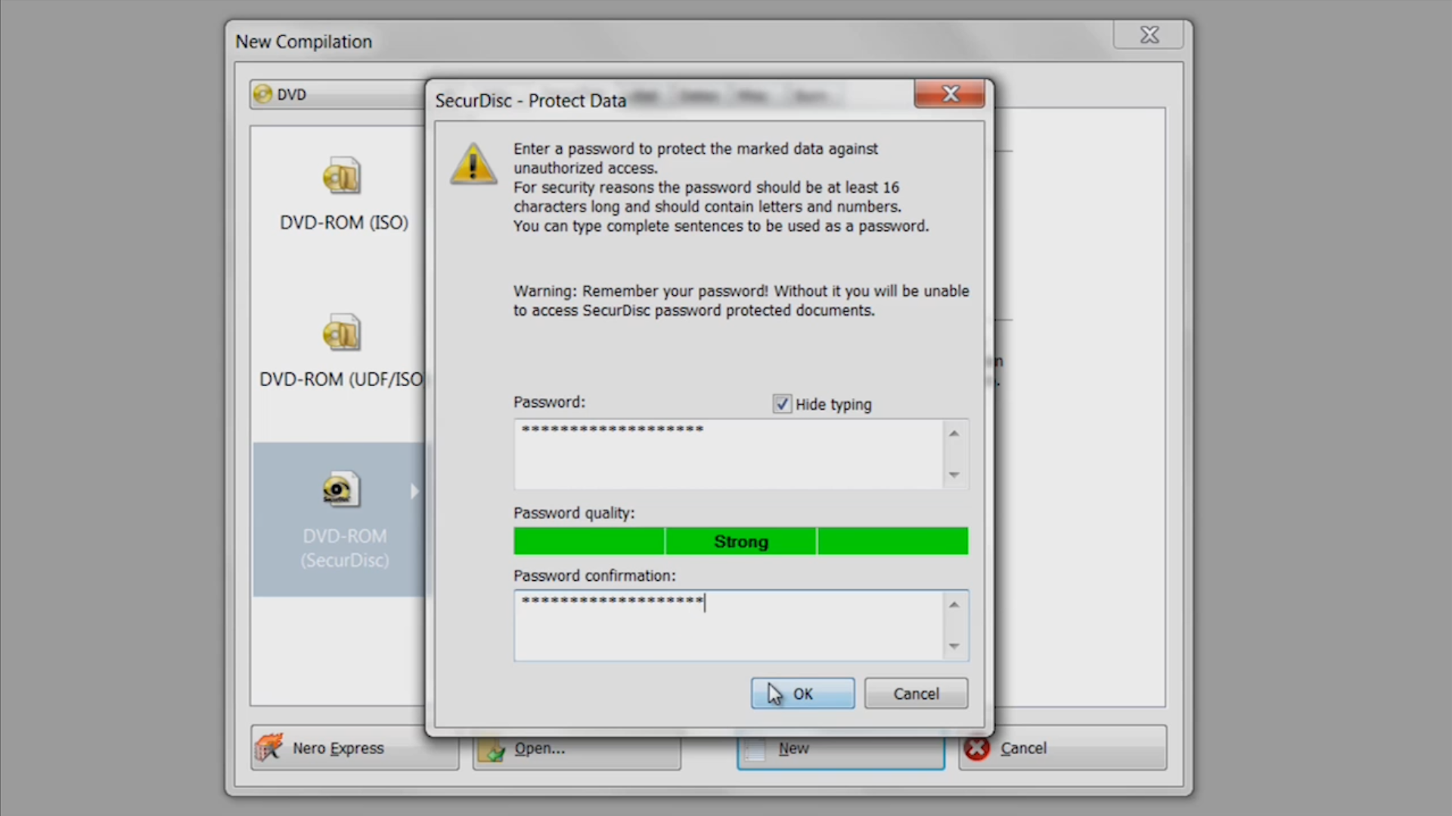Click the yellow warning triangle icon

473,164
